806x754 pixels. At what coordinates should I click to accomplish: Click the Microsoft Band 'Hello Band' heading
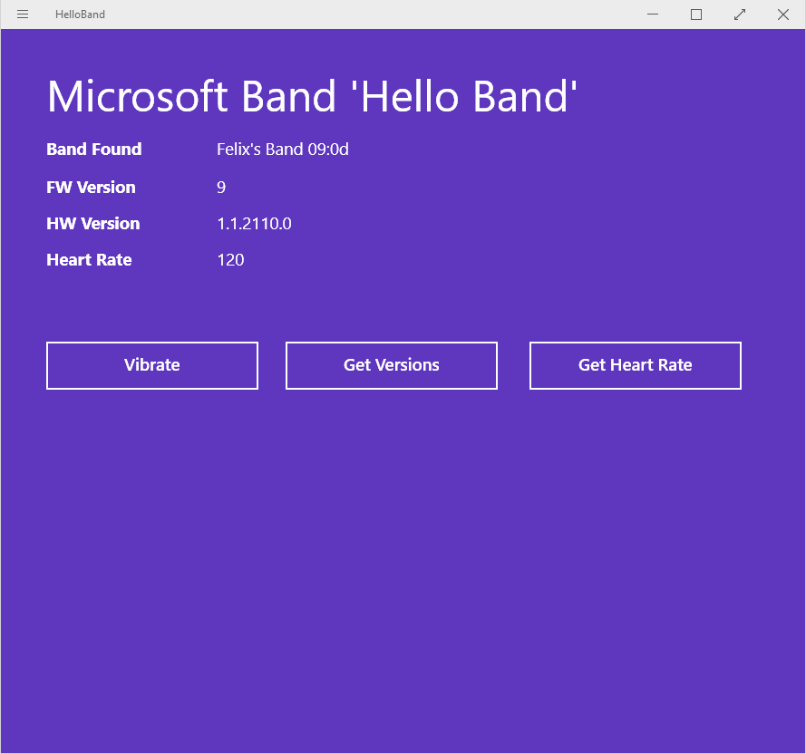click(x=312, y=97)
